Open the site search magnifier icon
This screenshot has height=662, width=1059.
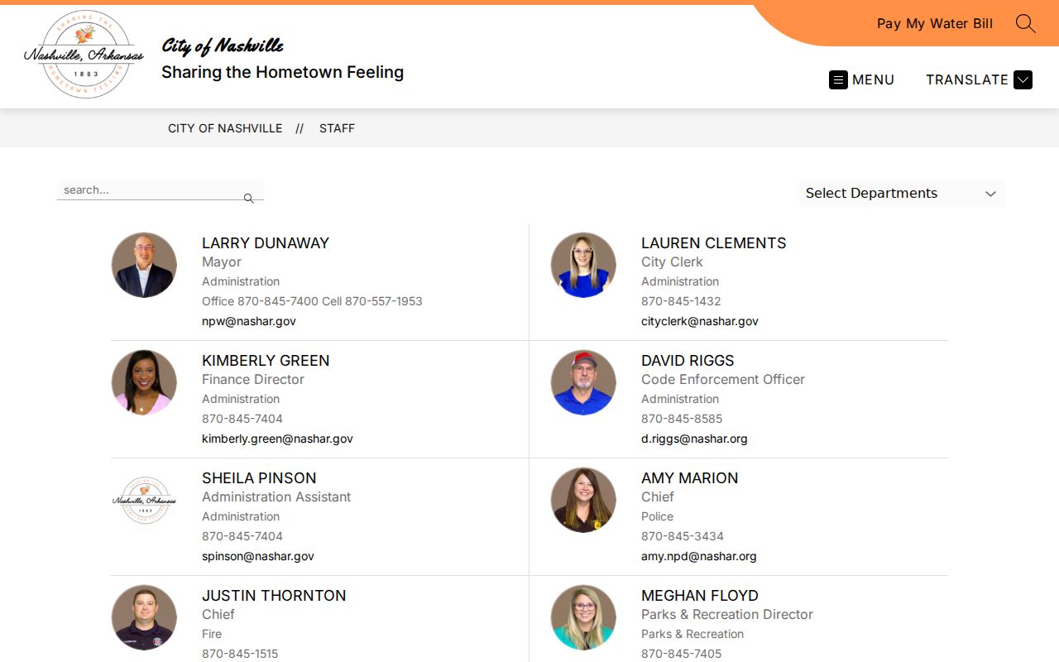tap(1025, 23)
